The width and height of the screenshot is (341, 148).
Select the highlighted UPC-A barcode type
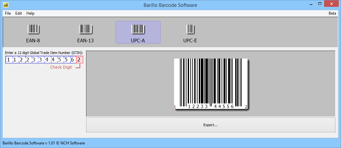tap(138, 33)
